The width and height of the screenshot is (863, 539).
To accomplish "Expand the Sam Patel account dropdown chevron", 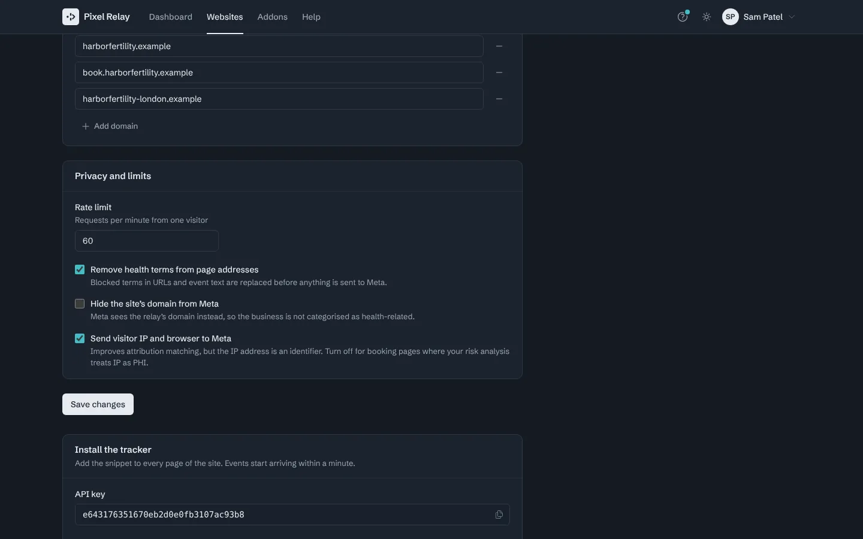I will (x=792, y=17).
